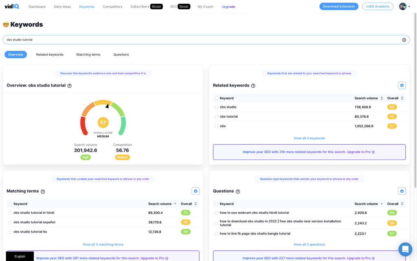This screenshot has height=261, width=417.
Task: Select the Overview tab
Action: click(16, 54)
